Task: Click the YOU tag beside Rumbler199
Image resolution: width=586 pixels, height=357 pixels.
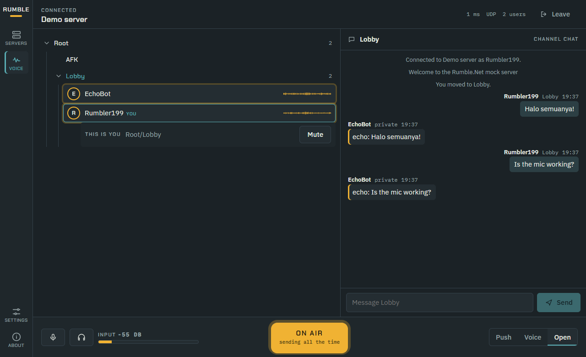Action: coord(131,114)
